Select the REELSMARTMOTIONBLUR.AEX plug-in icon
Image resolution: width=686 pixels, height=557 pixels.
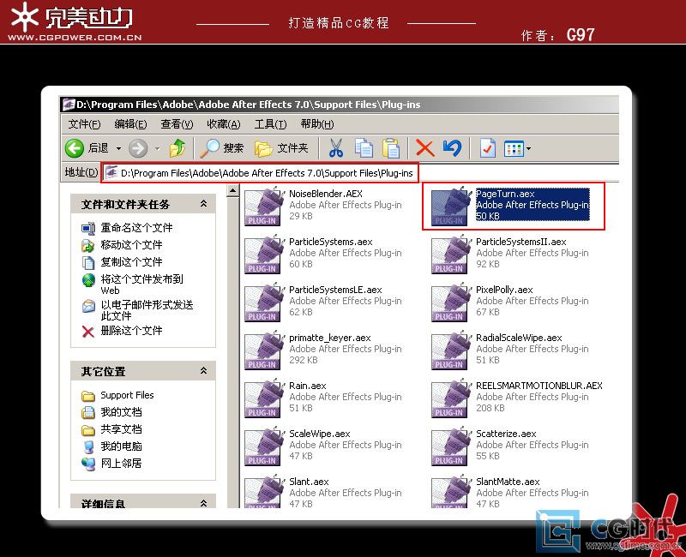click(451, 398)
